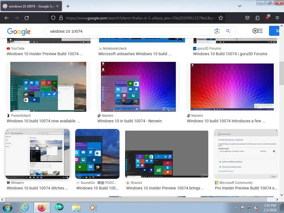Click Pro Insider Preview Build 10074 link
The width and height of the screenshot is (284, 213).
coord(246,188)
